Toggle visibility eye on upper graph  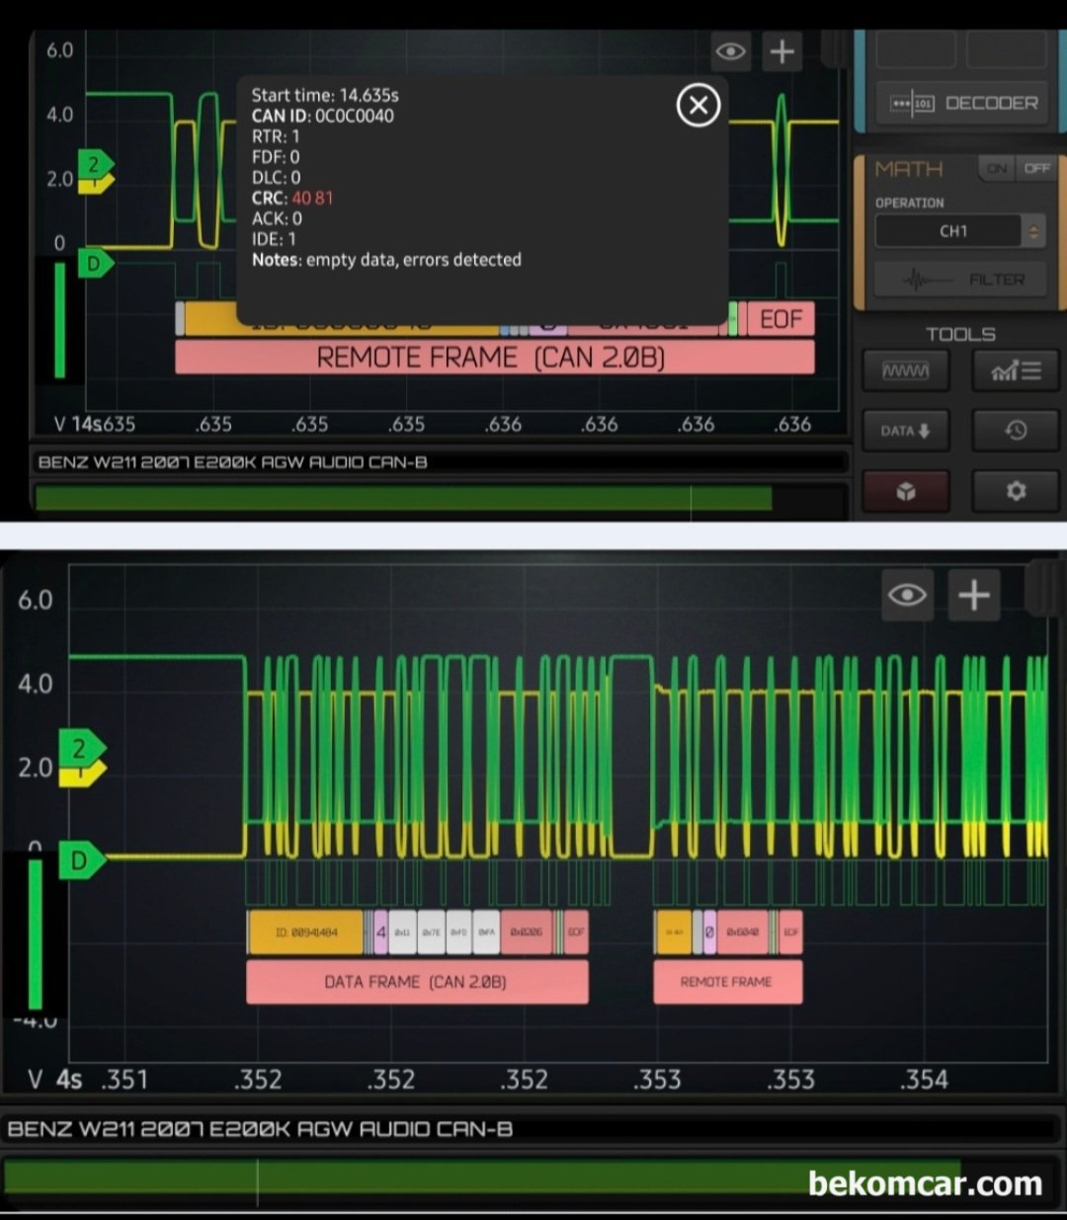731,51
